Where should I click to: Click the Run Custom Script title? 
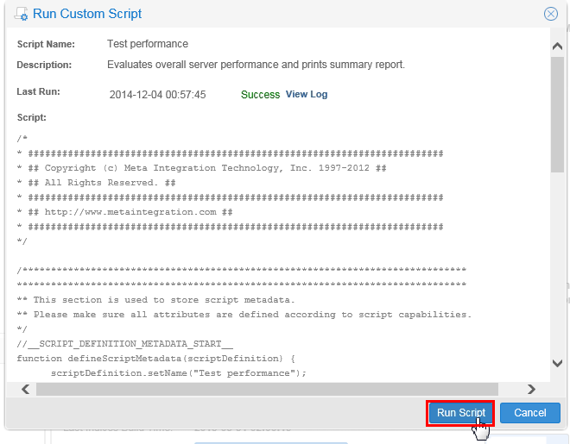(87, 14)
